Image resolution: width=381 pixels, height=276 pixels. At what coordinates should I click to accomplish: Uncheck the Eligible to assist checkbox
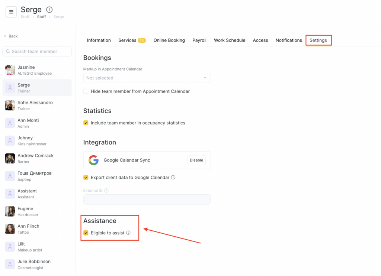coord(86,233)
